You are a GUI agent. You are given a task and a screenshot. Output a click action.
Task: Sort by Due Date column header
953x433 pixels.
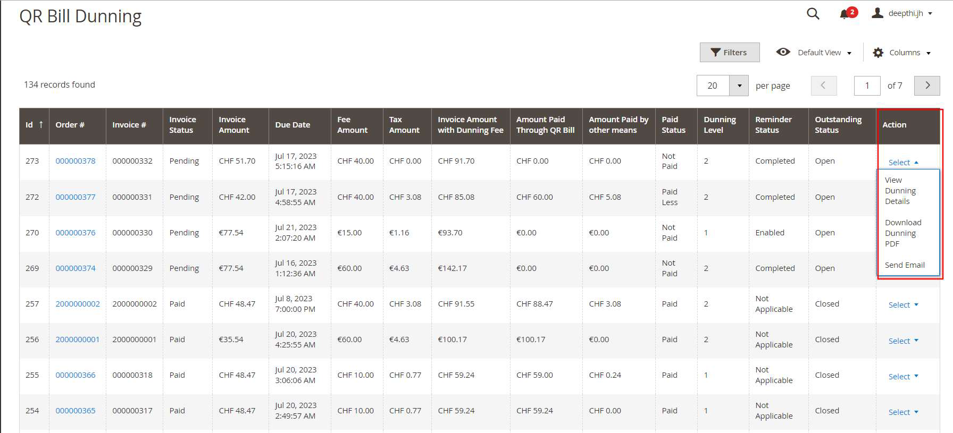coord(292,125)
